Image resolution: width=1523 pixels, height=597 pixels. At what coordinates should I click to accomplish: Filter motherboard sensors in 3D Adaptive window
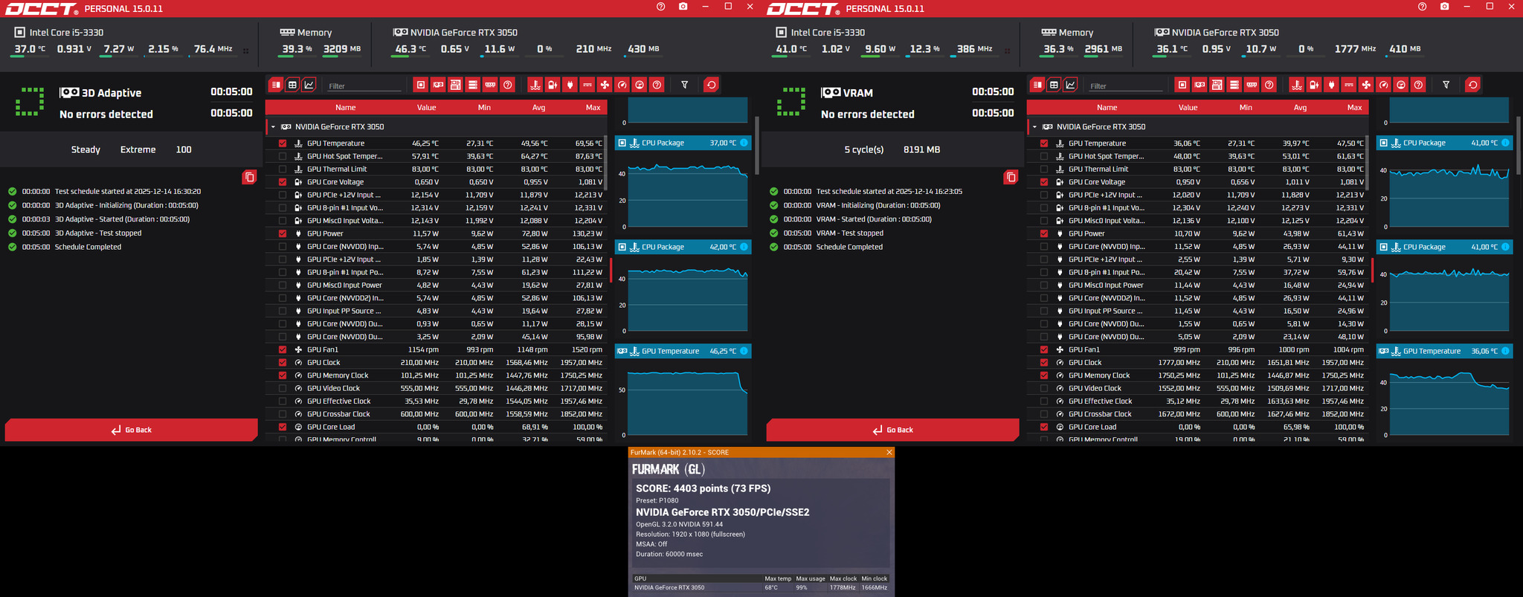click(x=455, y=85)
